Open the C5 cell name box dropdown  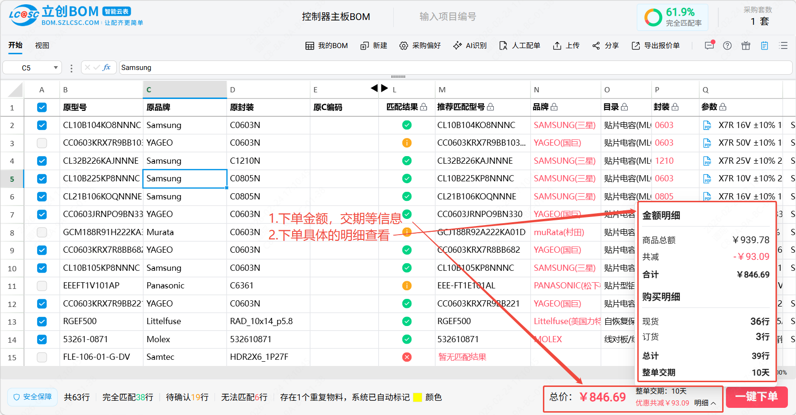[x=56, y=68]
